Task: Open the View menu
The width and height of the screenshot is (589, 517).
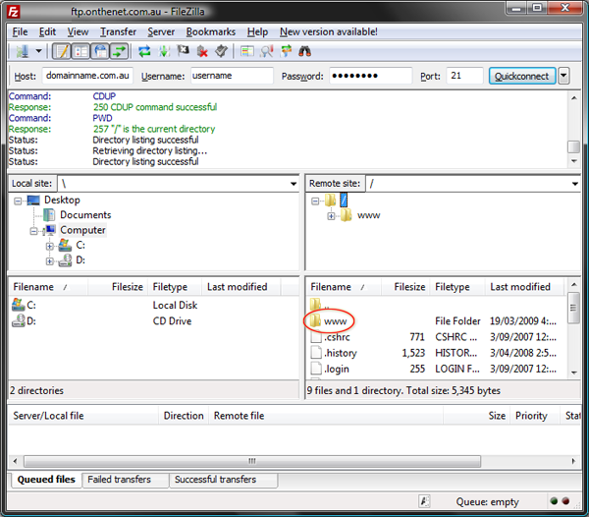Action: [78, 32]
